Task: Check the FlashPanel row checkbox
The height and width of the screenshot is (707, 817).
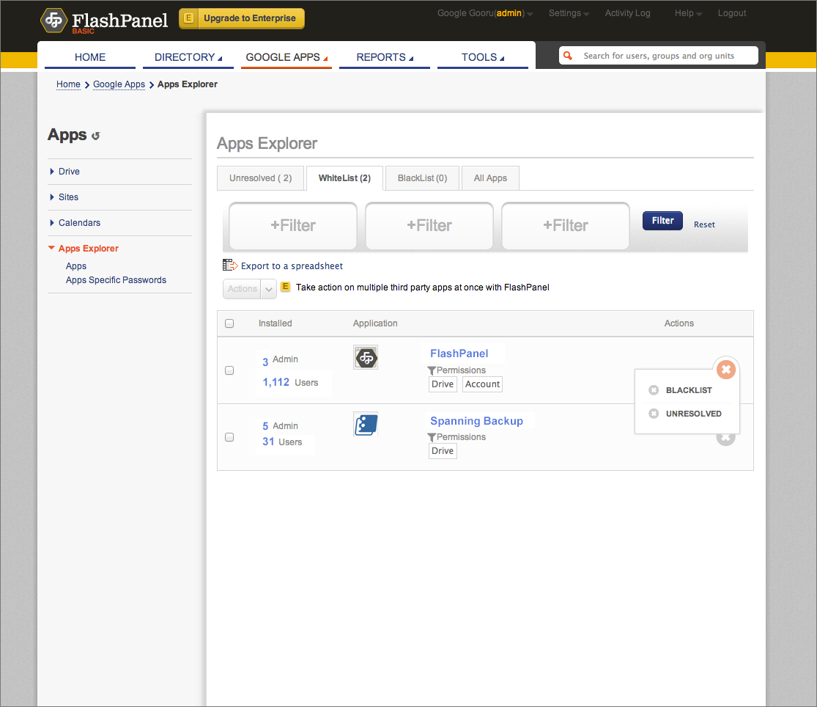Action: pyautogui.click(x=229, y=370)
